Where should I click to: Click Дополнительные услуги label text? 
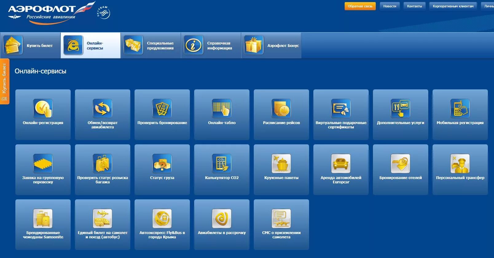(x=401, y=123)
